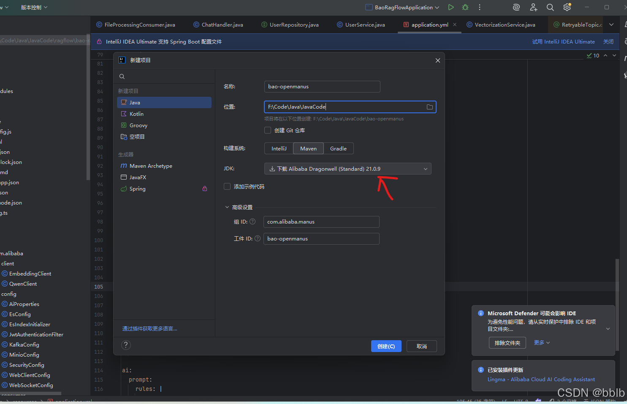Select Maven as the build system

pos(308,148)
